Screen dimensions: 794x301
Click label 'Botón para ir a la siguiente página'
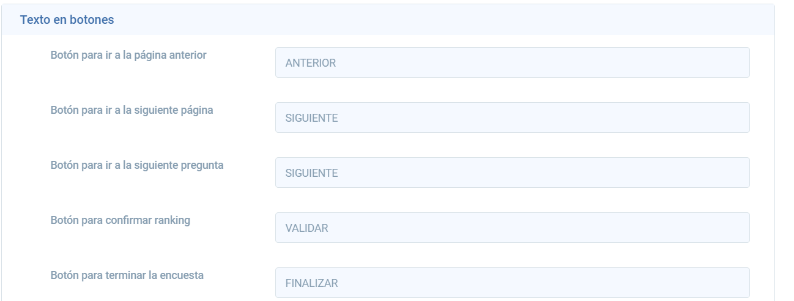pos(132,110)
